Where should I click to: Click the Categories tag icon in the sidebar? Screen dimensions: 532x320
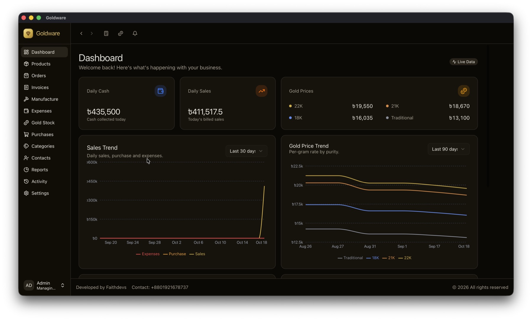(x=26, y=146)
